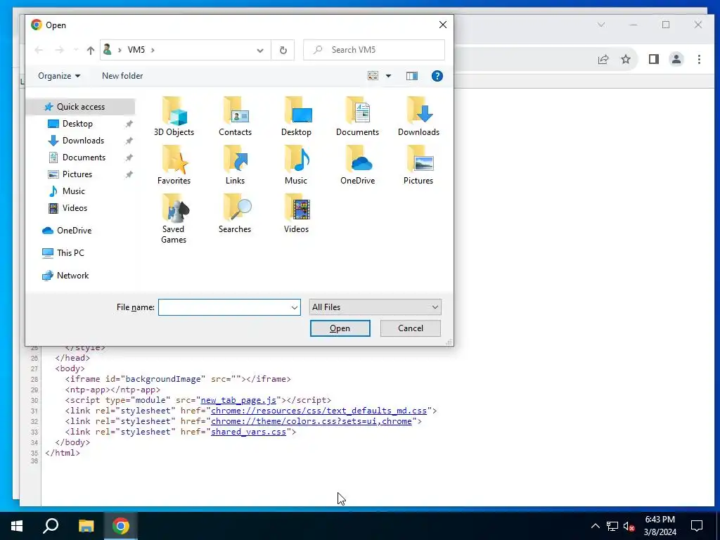Refresh the VM5 folder view
Image resolution: width=720 pixels, height=540 pixels.
point(283,50)
